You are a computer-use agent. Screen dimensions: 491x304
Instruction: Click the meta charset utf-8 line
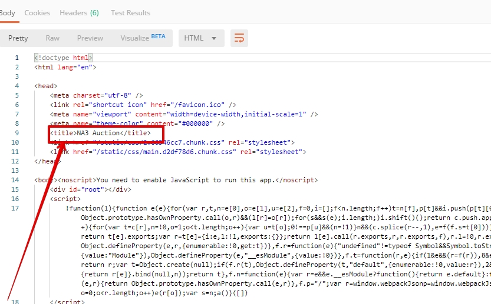point(97,95)
